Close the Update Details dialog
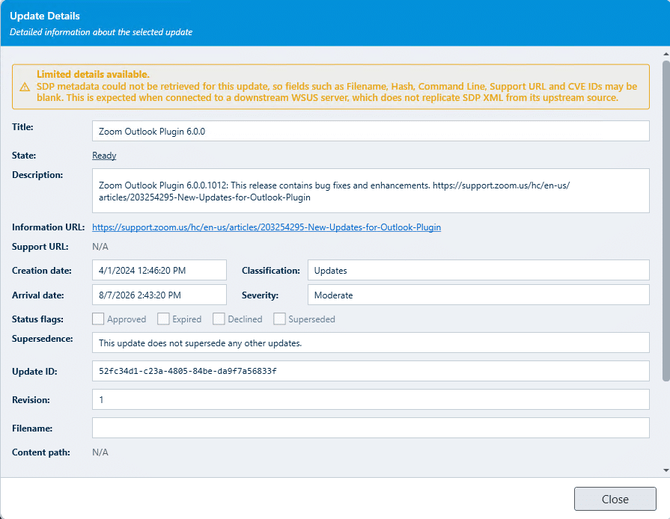Image resolution: width=670 pixels, height=519 pixels. tap(615, 499)
